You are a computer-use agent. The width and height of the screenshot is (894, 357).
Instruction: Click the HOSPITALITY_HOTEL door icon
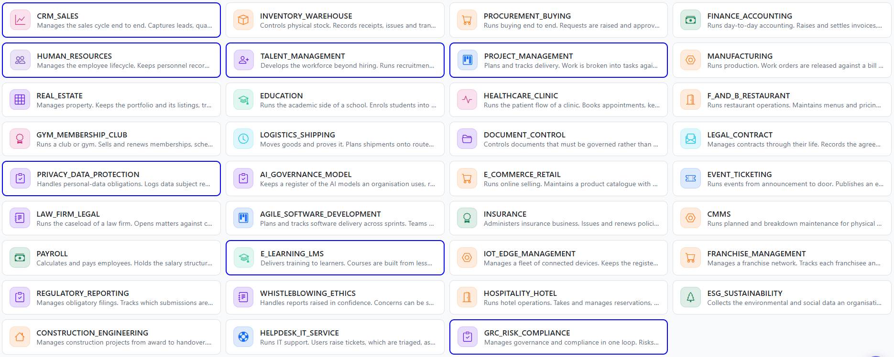click(x=467, y=297)
